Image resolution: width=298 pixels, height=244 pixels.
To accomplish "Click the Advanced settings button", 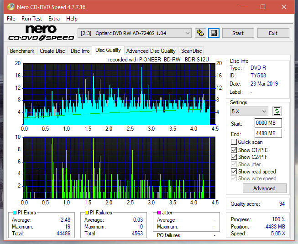I will pyautogui.click(x=264, y=188).
